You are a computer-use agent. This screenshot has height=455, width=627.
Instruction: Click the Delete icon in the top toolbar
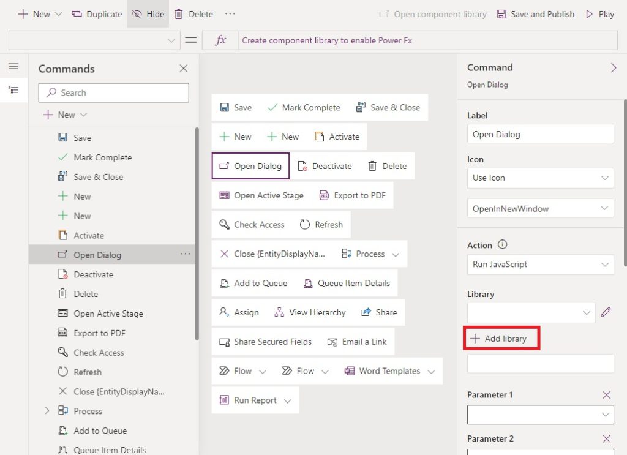pos(178,13)
